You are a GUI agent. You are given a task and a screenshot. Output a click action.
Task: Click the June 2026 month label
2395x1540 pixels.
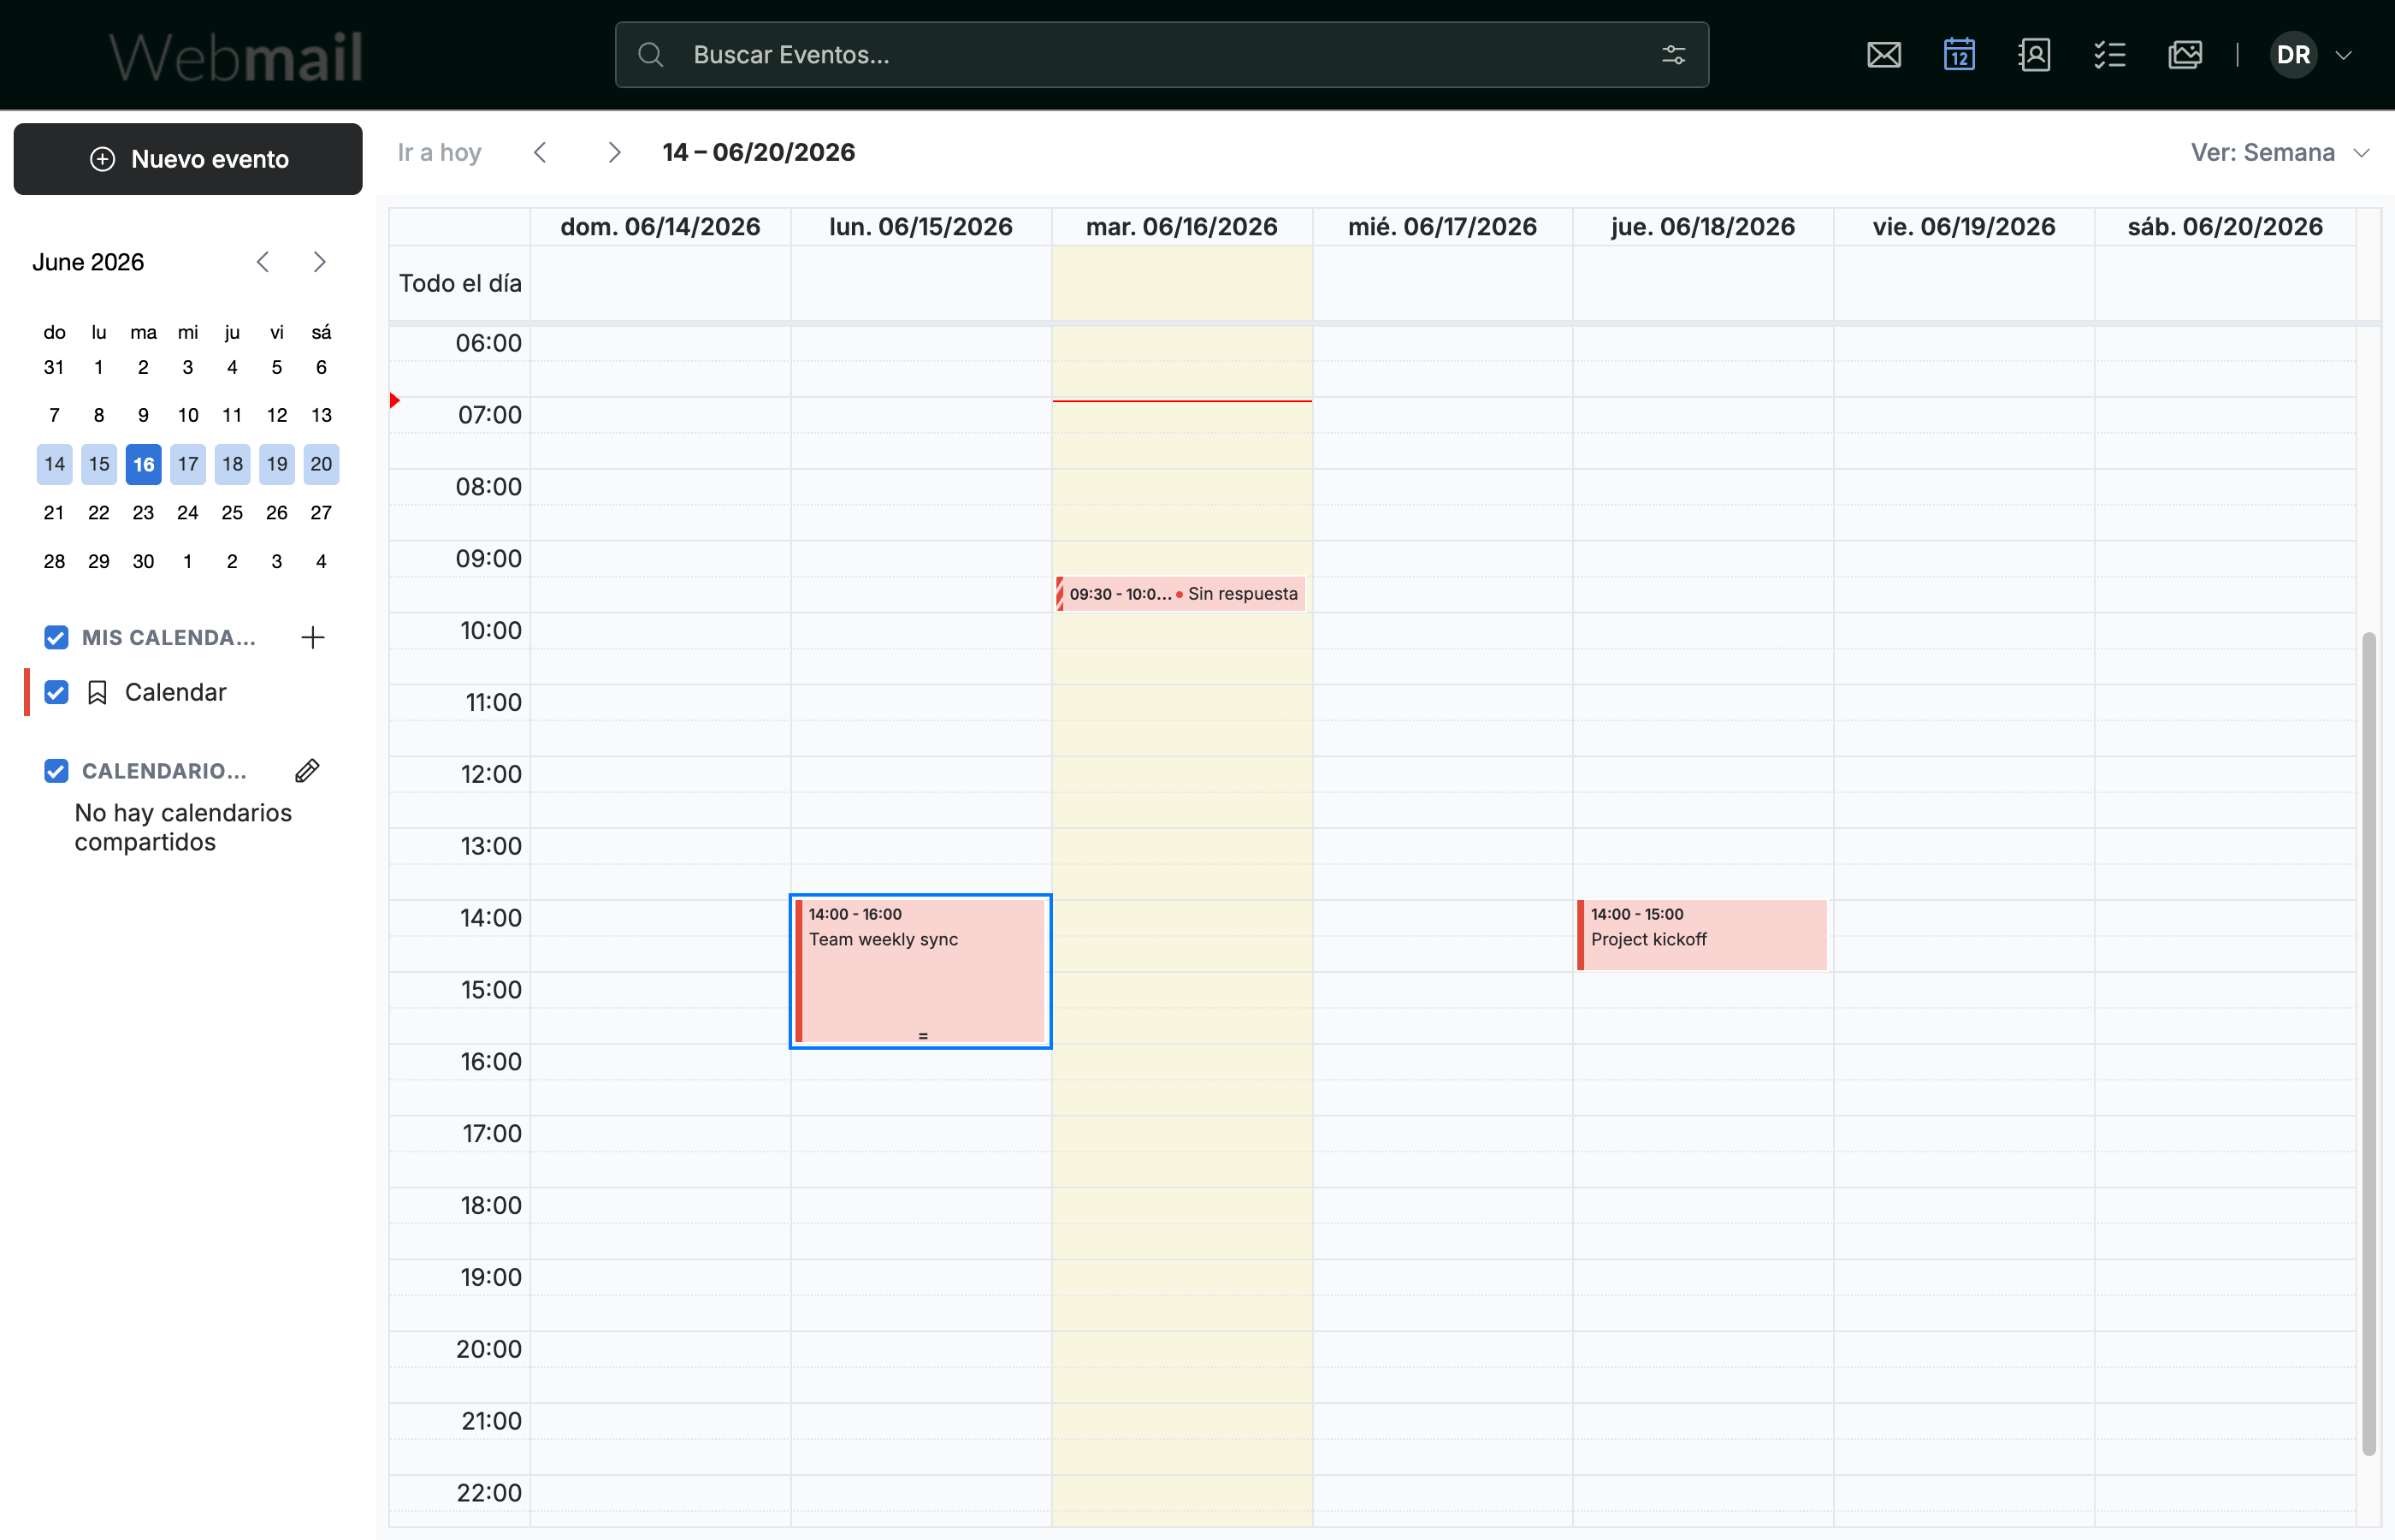pyautogui.click(x=88, y=262)
